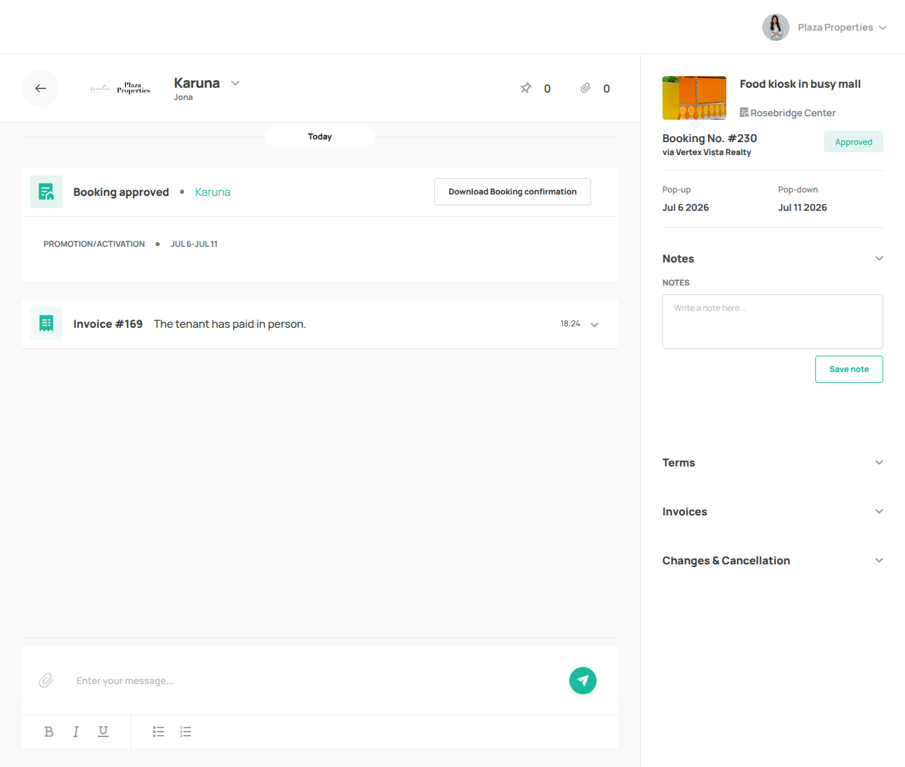Viewport: 905px width, 767px height.
Task: Click the Plaza Properties user avatar
Action: (x=776, y=27)
